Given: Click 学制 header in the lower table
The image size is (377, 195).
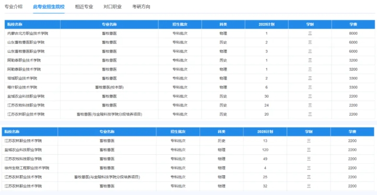Looking at the screenshot, I should [309, 132].
